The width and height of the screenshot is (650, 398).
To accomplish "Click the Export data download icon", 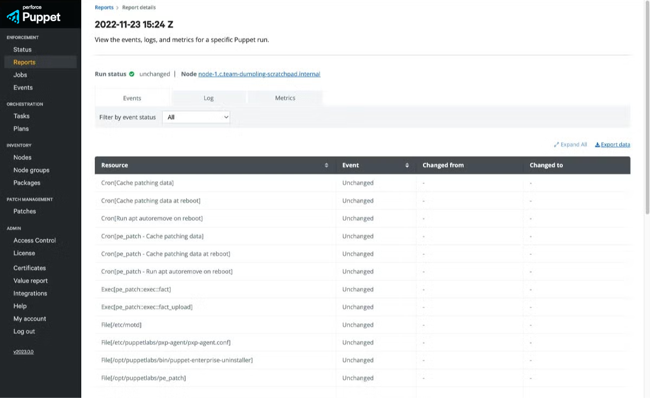I will [x=597, y=144].
